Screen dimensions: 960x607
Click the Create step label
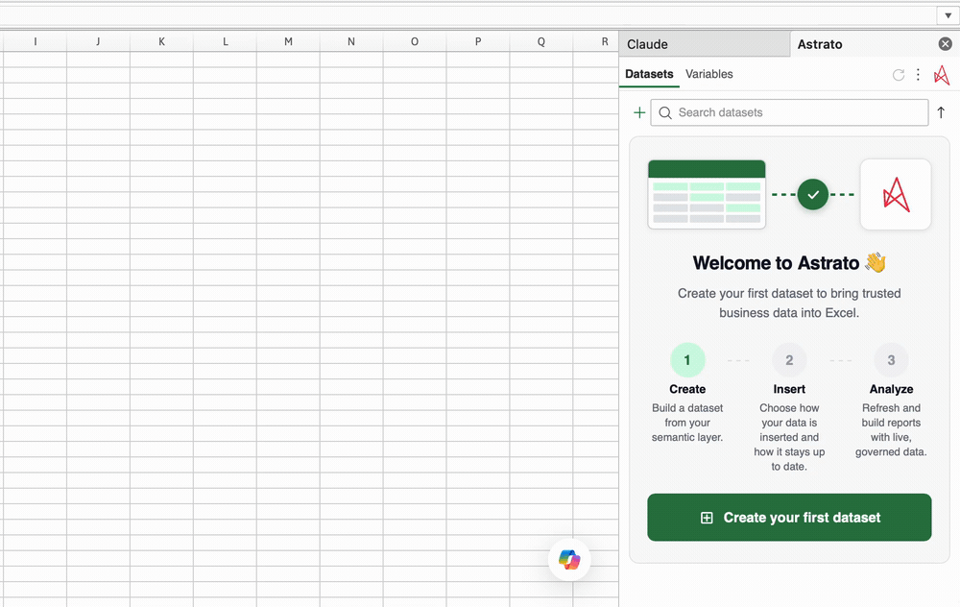click(687, 389)
